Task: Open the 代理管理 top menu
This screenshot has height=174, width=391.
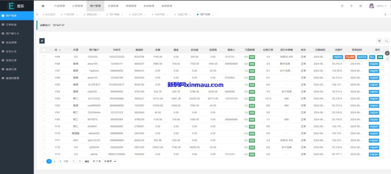Action: click(x=113, y=6)
